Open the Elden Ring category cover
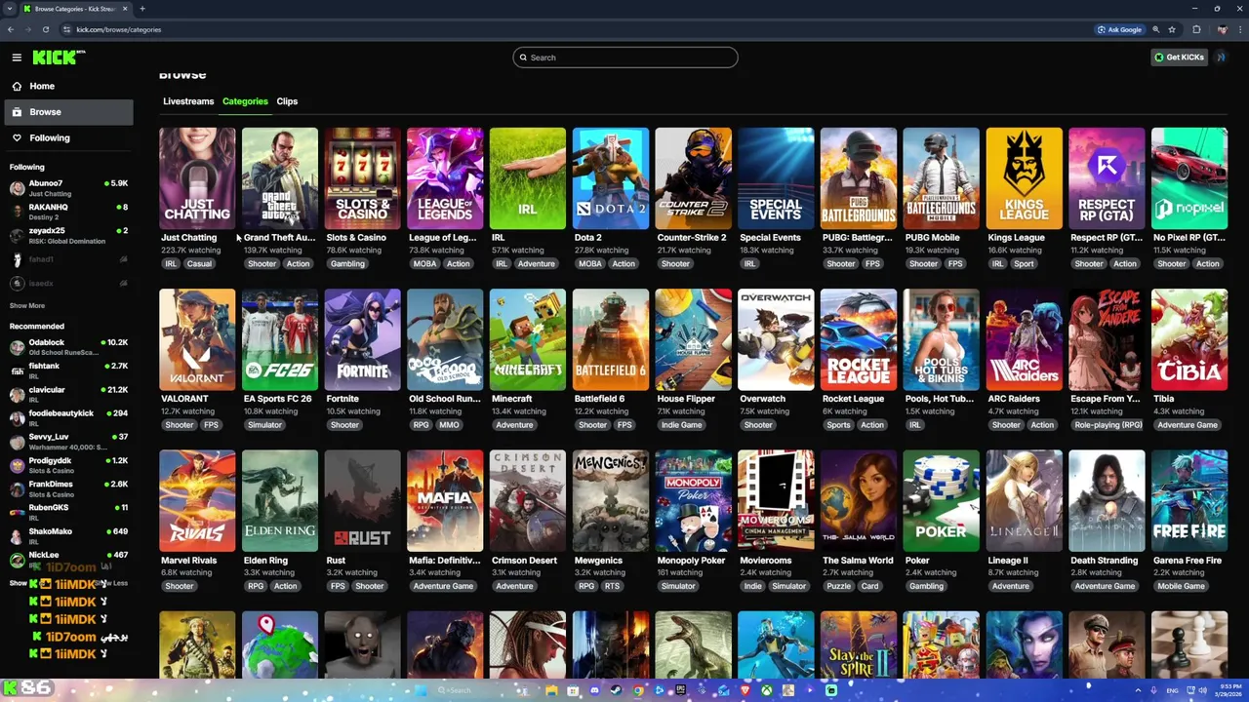The height and width of the screenshot is (702, 1249). coord(280,501)
